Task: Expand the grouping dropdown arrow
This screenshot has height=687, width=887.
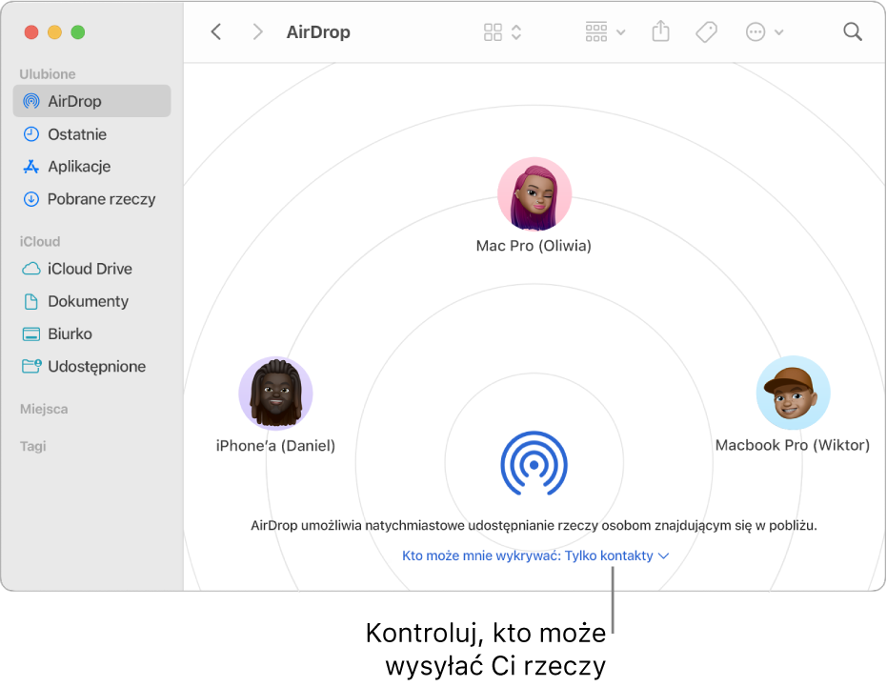Action: pos(620,32)
